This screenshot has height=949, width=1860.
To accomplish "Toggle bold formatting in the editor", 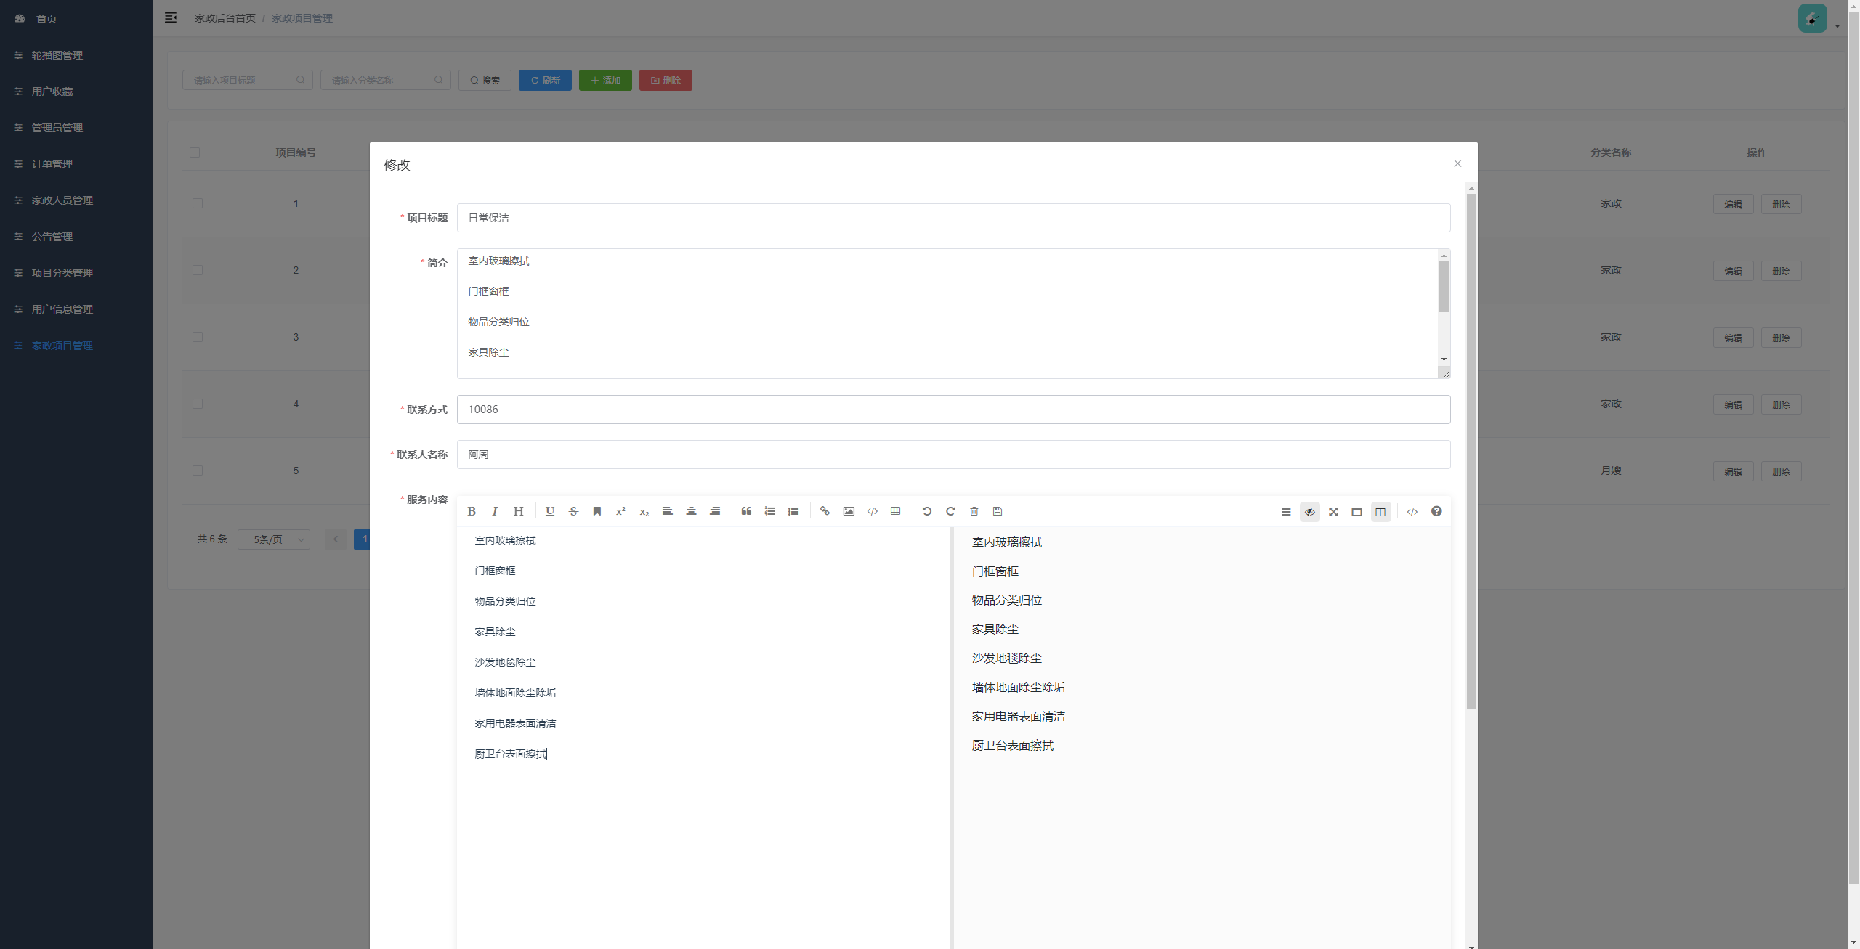I will click(x=472, y=511).
